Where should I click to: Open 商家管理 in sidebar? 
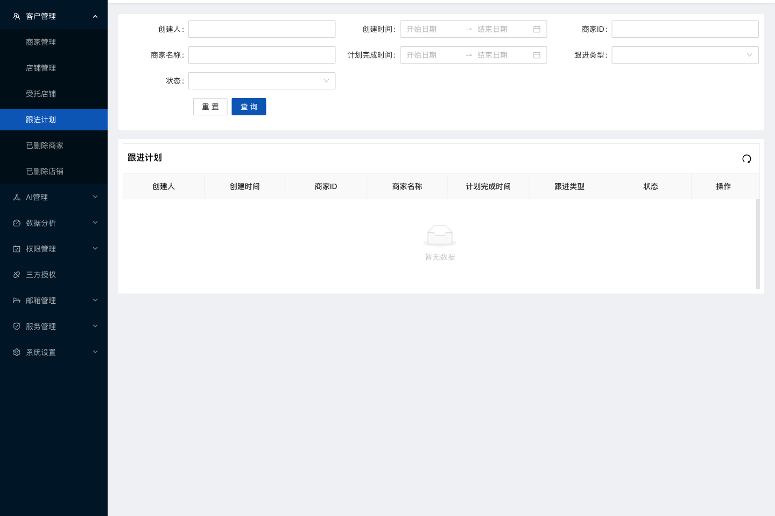(54, 42)
